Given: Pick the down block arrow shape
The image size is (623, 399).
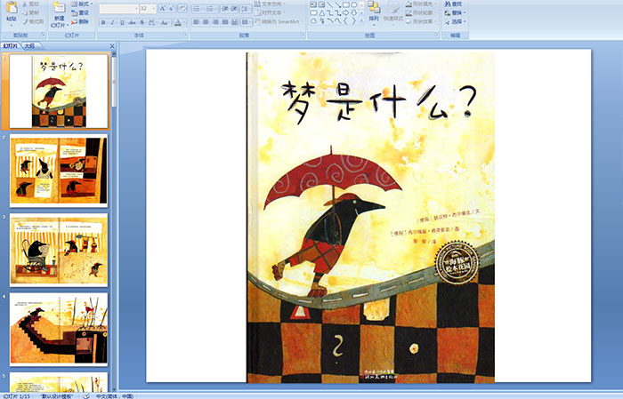Looking at the screenshot, I should coord(353,12).
